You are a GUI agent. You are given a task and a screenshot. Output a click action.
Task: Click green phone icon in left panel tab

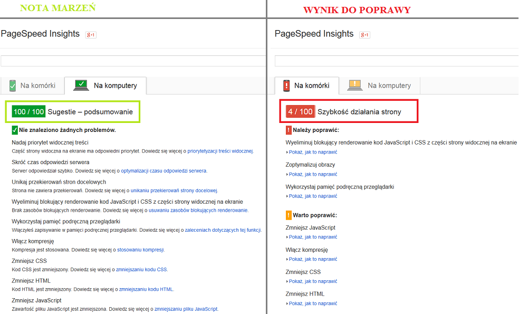coord(13,85)
